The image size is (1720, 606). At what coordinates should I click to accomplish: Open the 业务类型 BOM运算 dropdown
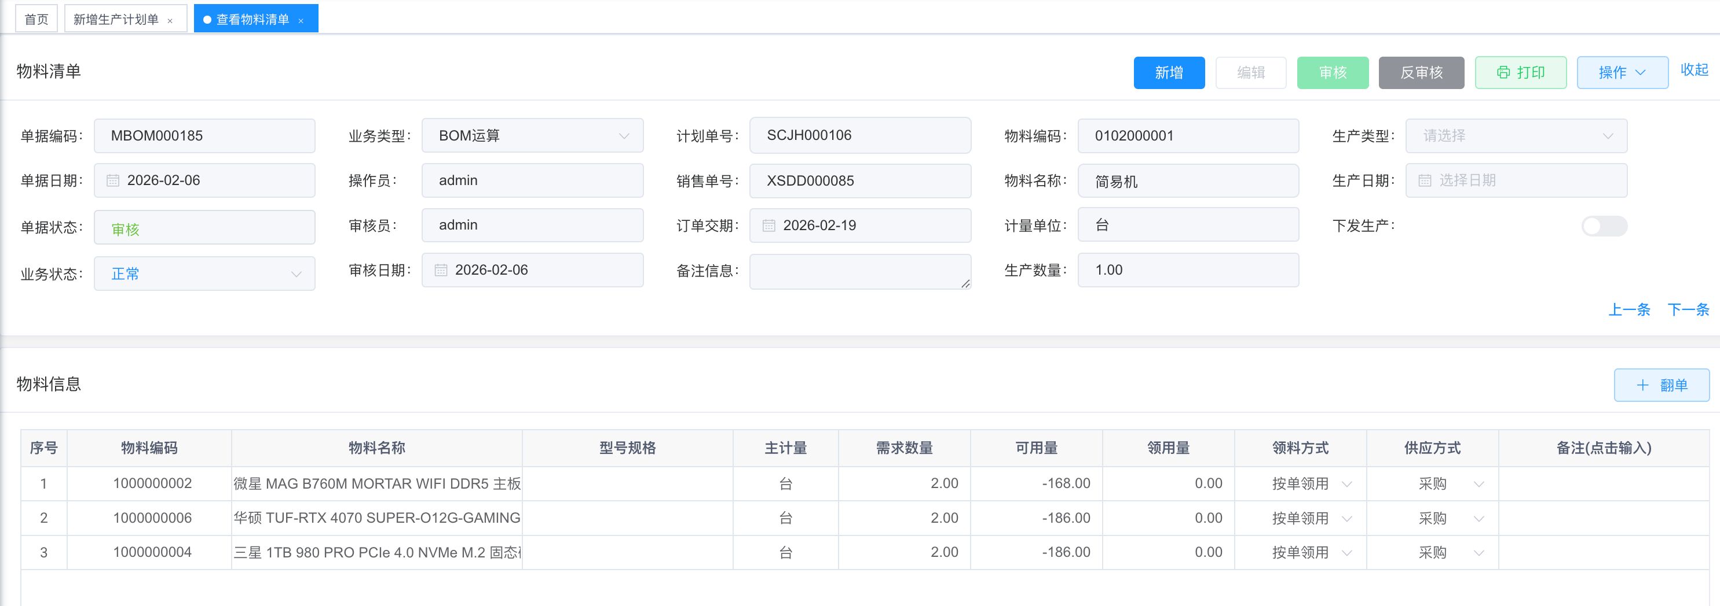(x=532, y=136)
